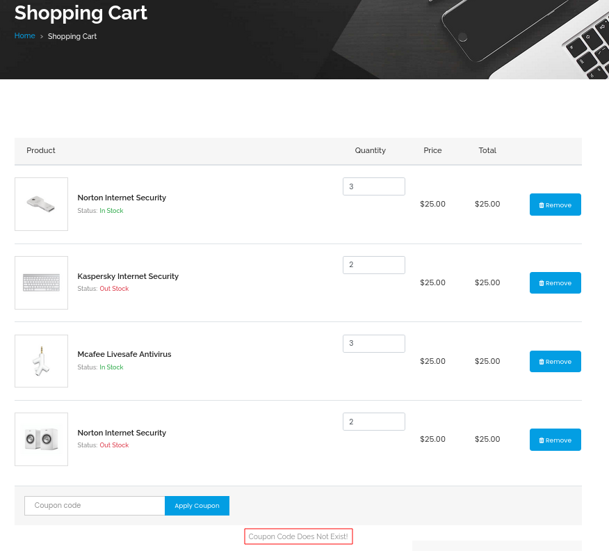Open the USB drive thumbnail of in-stock Norton

pos(41,204)
